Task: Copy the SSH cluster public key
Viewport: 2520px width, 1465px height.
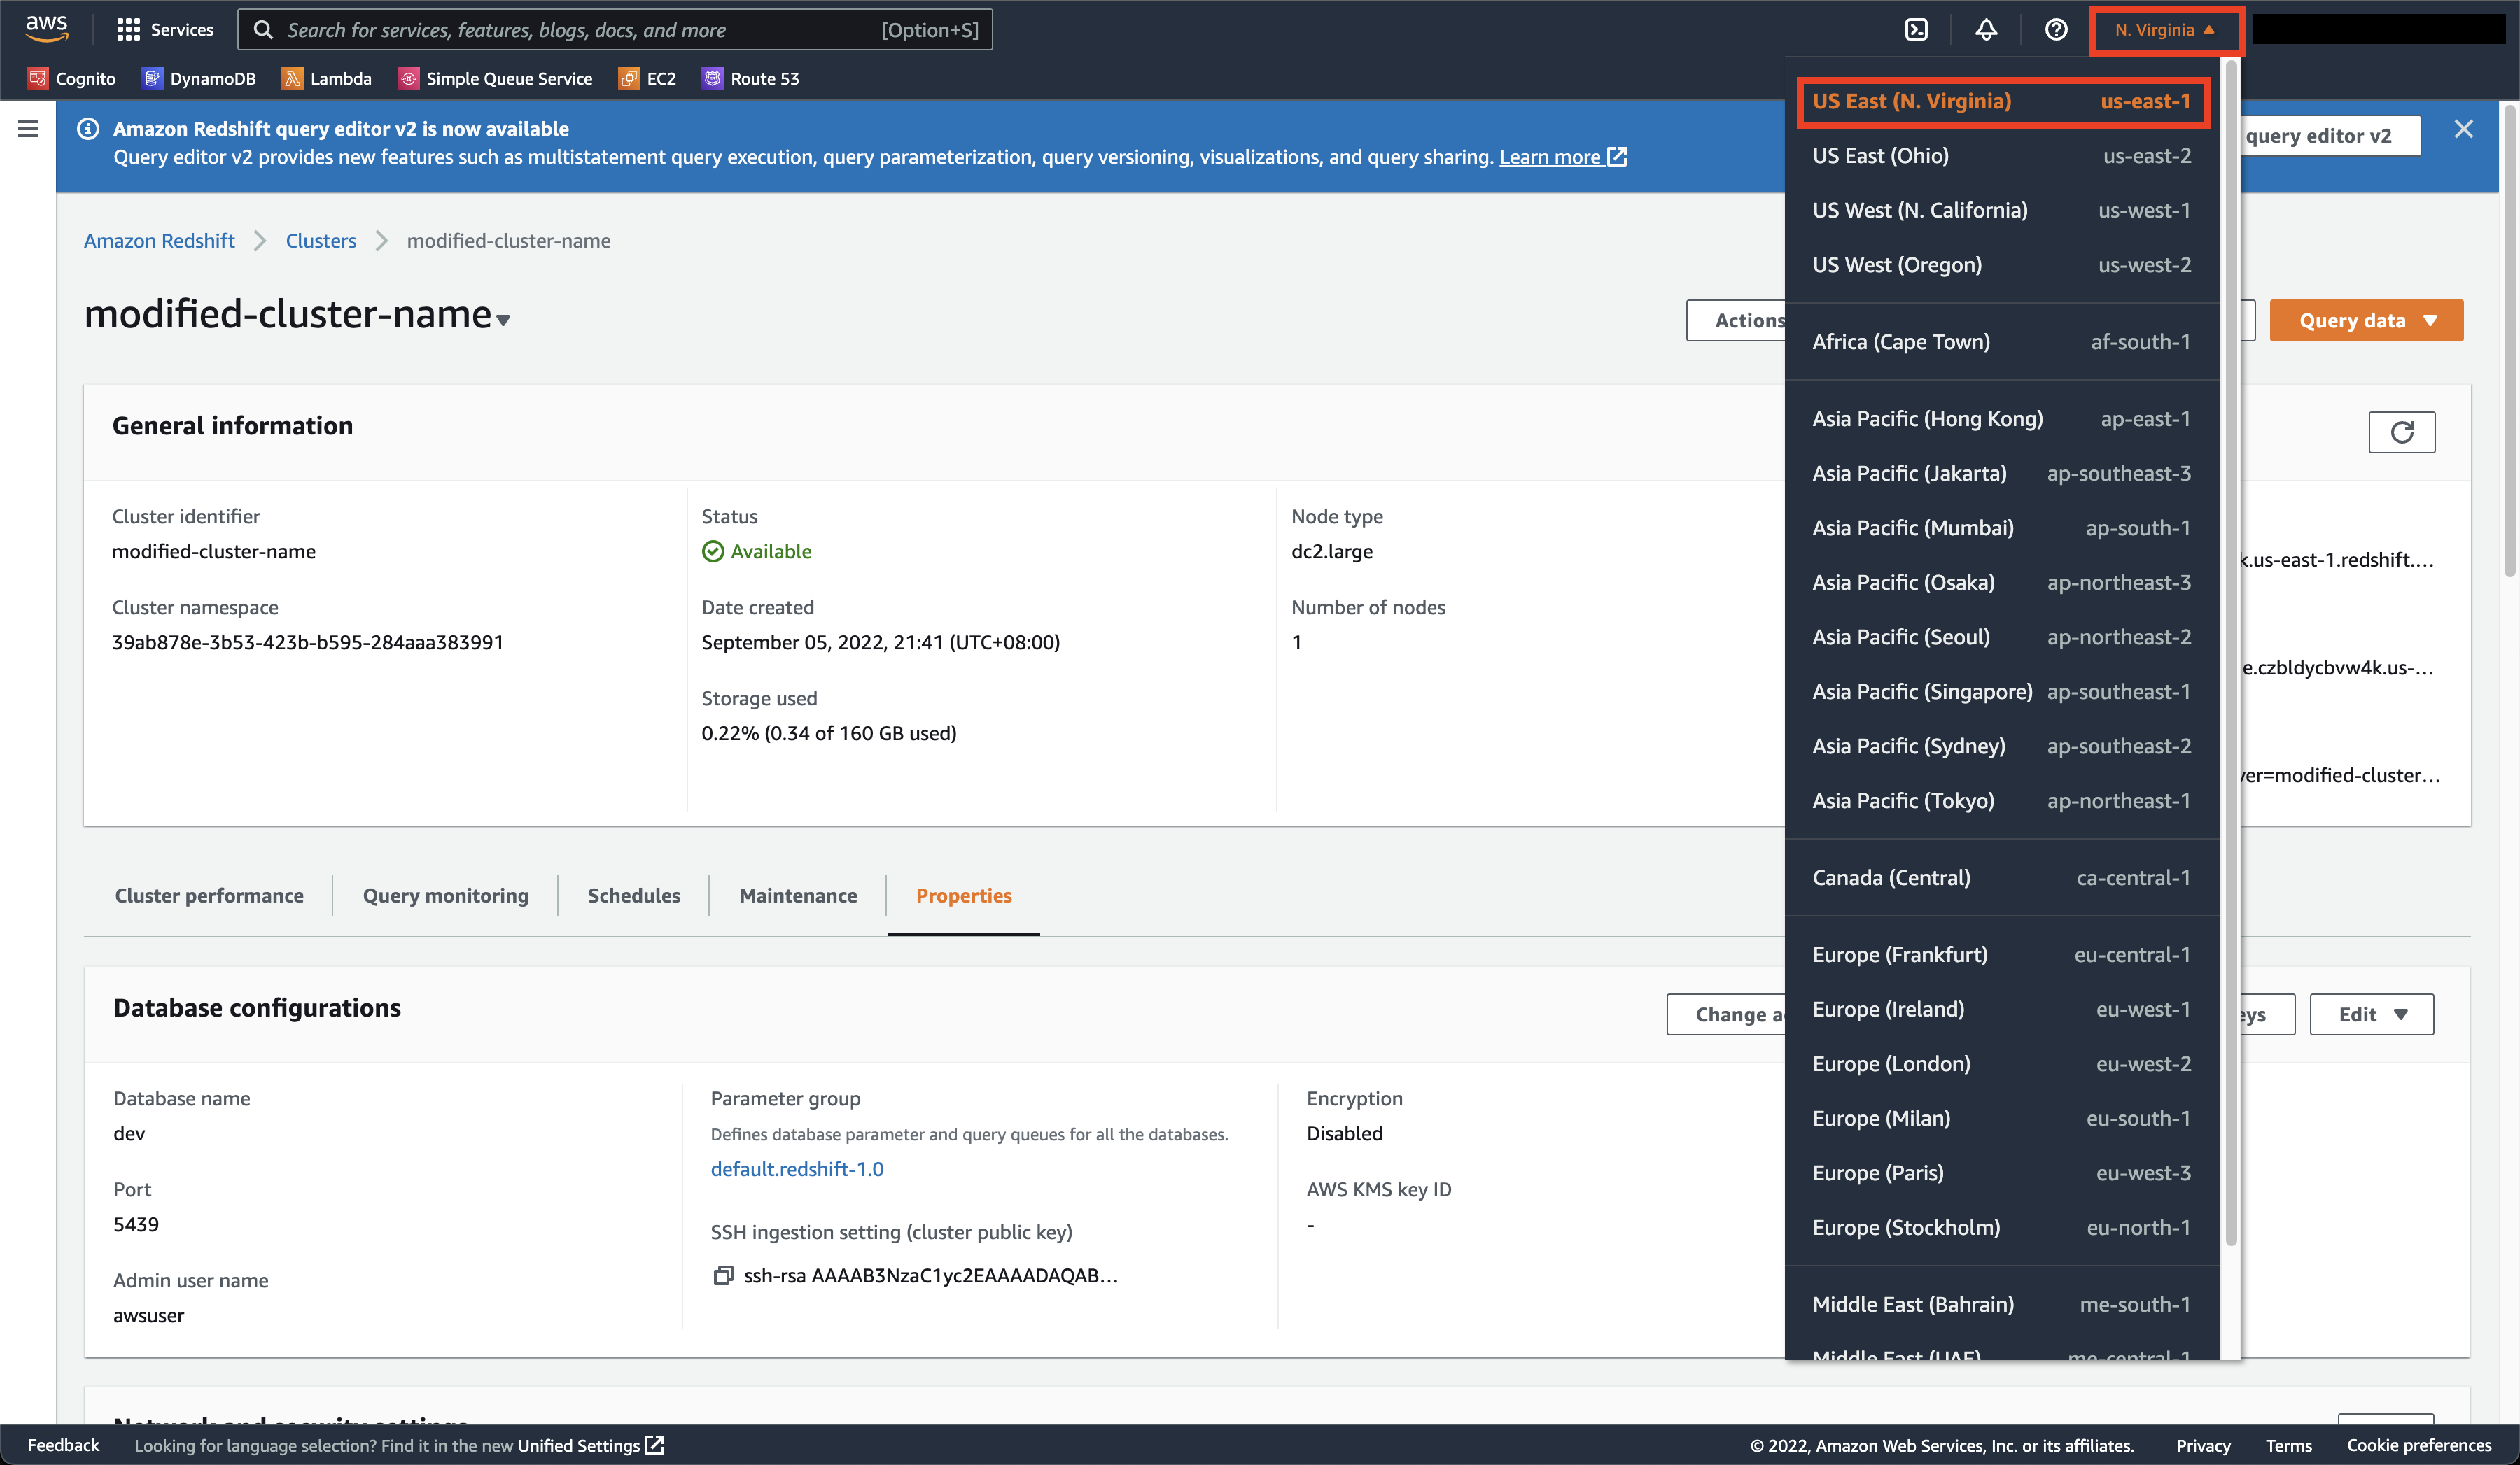Action: click(x=723, y=1275)
